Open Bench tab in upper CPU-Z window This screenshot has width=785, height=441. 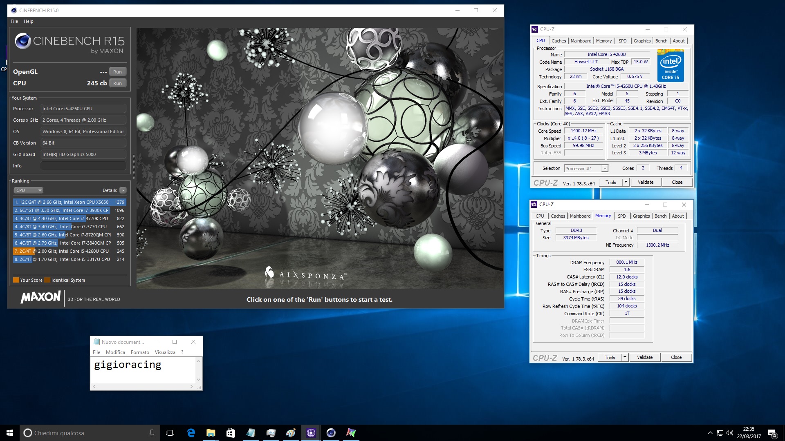click(661, 41)
